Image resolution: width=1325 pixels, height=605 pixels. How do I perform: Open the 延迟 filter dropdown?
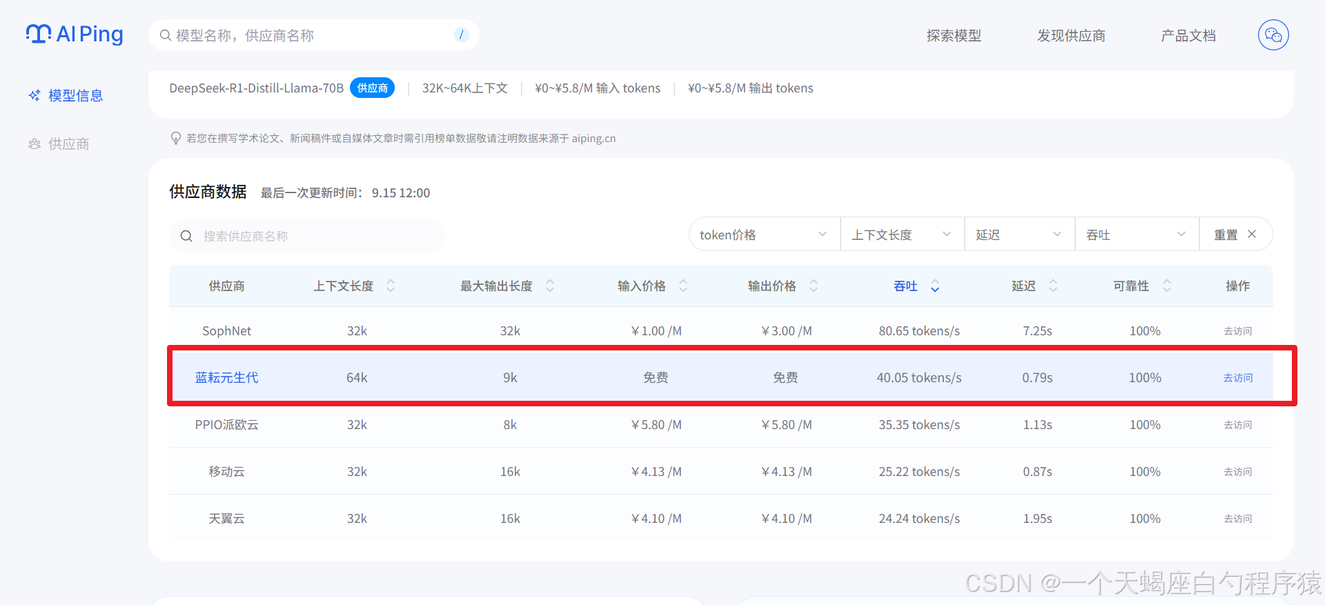(x=1020, y=235)
